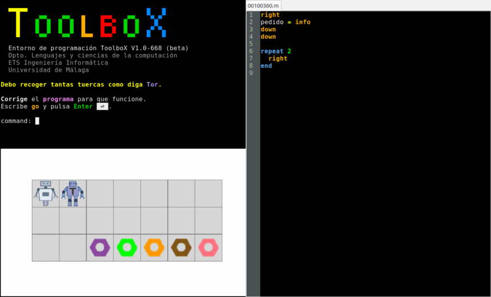Click 'down' on code line 3
Image resolution: width=491 pixels, height=297 pixels.
[268, 30]
